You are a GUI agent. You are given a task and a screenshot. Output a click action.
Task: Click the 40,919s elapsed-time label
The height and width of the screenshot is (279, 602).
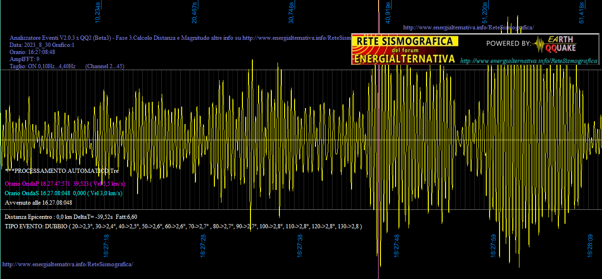388,13
